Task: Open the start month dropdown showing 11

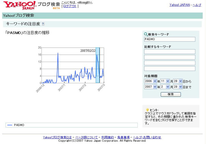Action: click(x=165, y=81)
